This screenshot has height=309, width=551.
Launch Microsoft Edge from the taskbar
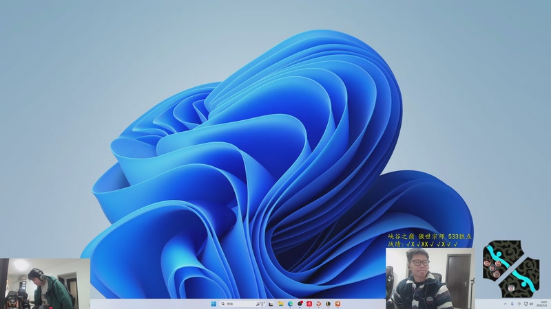coord(290,304)
